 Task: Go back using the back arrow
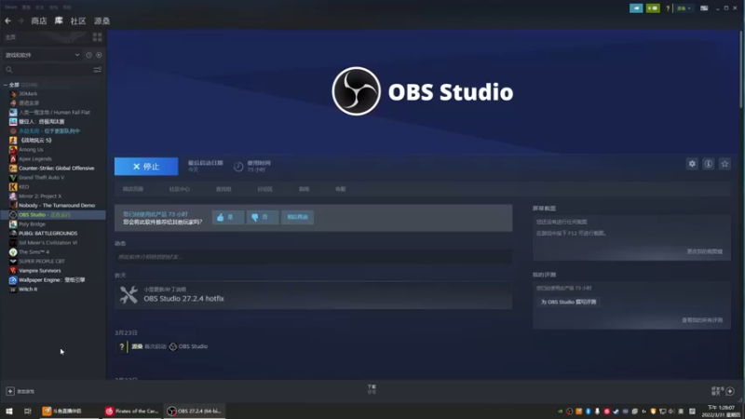tap(7, 20)
